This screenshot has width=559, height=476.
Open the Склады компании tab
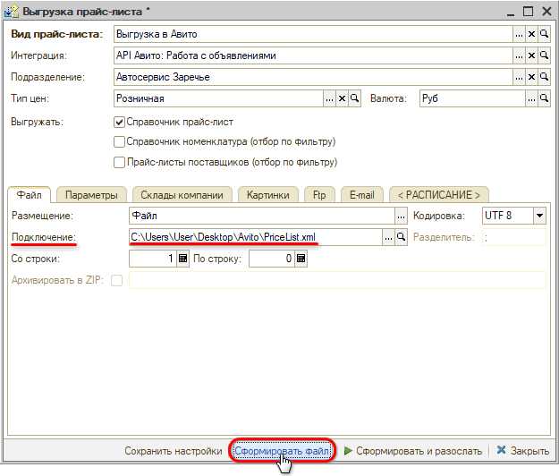click(x=182, y=194)
